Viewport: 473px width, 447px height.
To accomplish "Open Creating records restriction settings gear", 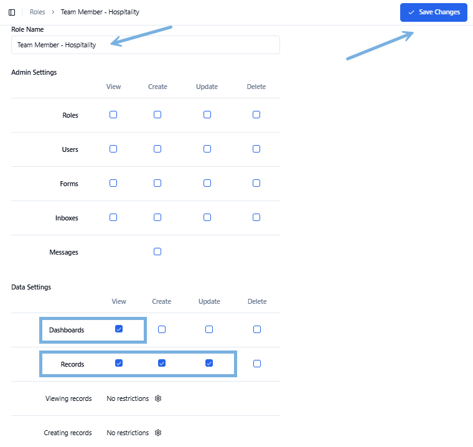I will click(158, 433).
